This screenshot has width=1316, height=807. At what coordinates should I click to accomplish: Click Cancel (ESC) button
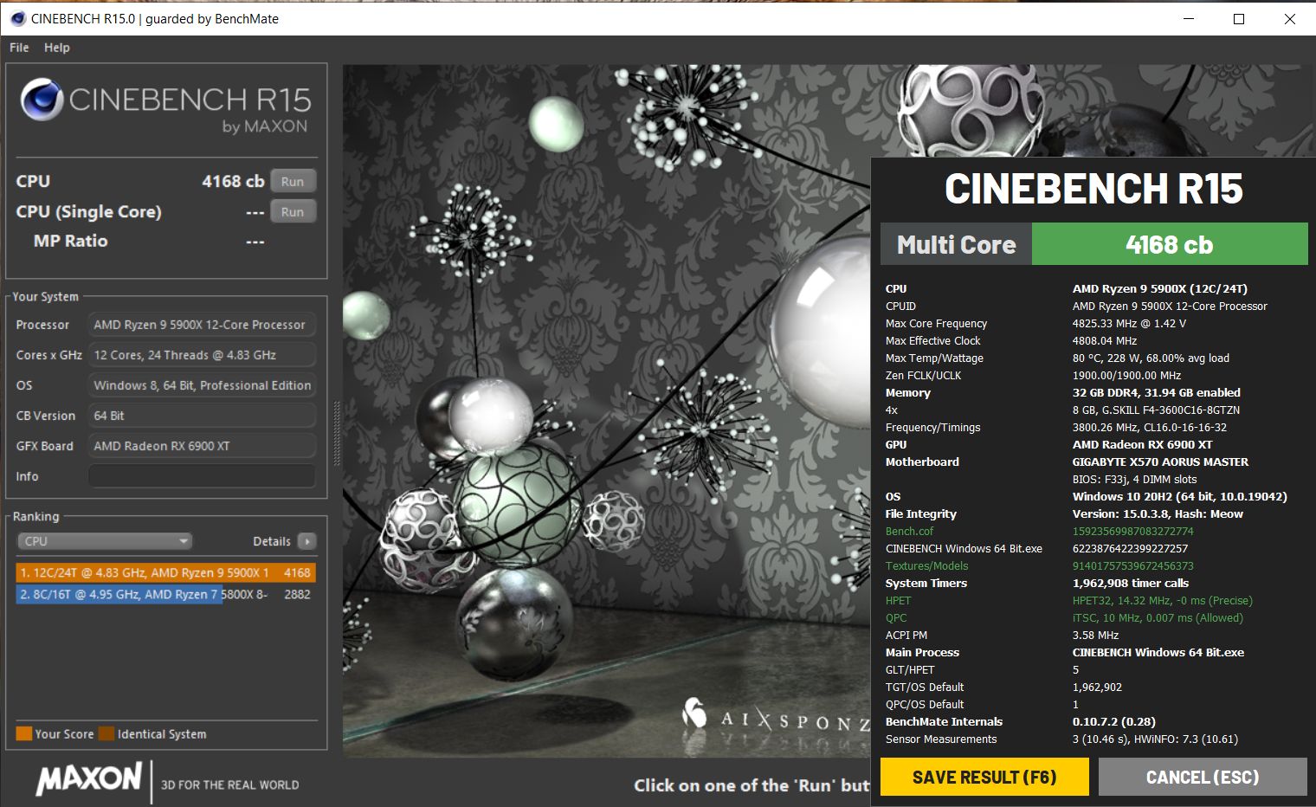1203,777
